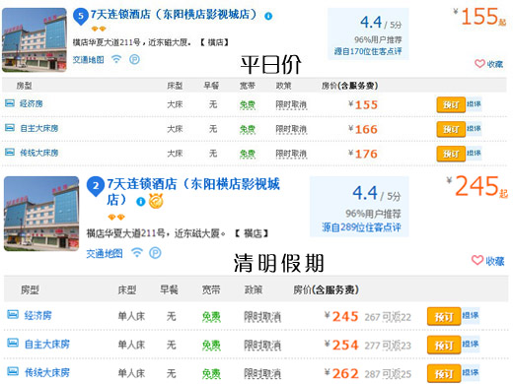
Task: Click the 担保 tag beside the ¥155 booking button
Action: (x=474, y=104)
